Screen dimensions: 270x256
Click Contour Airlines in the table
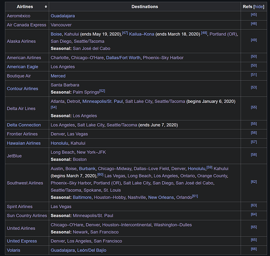pos(23,89)
